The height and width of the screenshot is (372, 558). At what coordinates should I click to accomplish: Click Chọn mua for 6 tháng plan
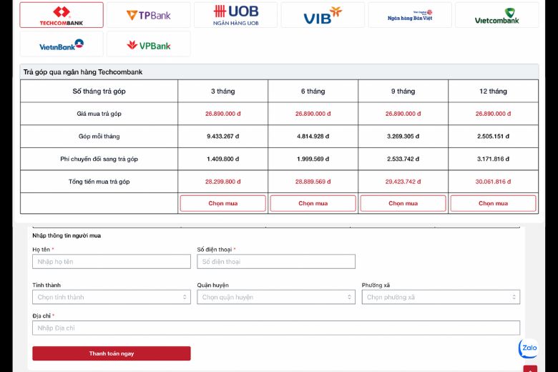click(x=313, y=203)
